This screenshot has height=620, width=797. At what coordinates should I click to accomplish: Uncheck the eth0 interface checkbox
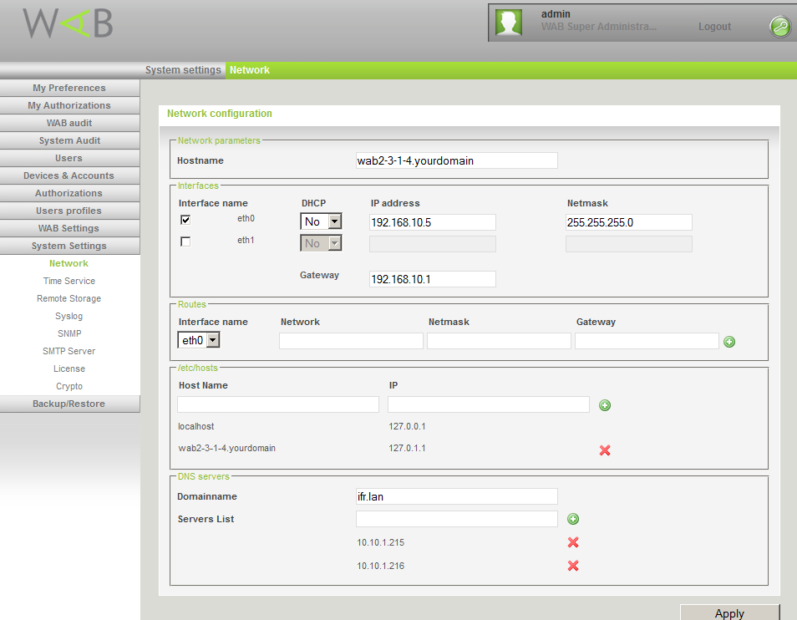pyautogui.click(x=185, y=220)
